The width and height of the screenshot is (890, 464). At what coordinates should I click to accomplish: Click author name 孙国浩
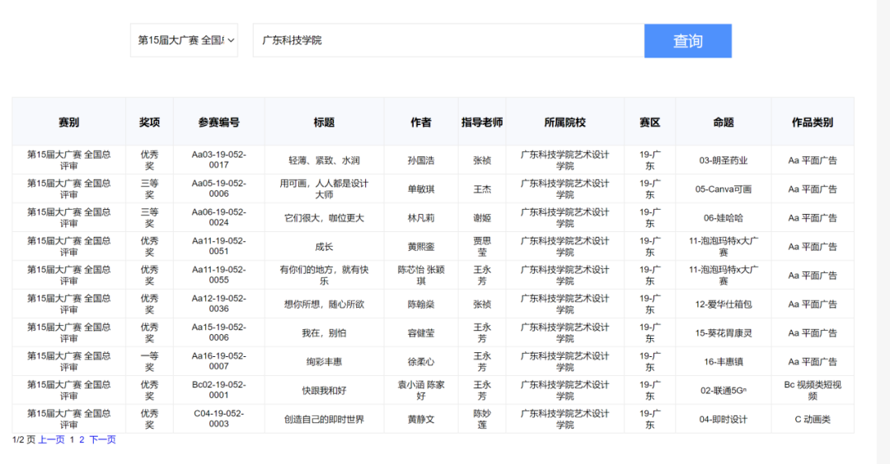pos(420,160)
